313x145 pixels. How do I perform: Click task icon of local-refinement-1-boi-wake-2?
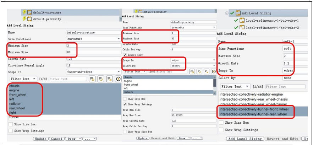[242, 27]
